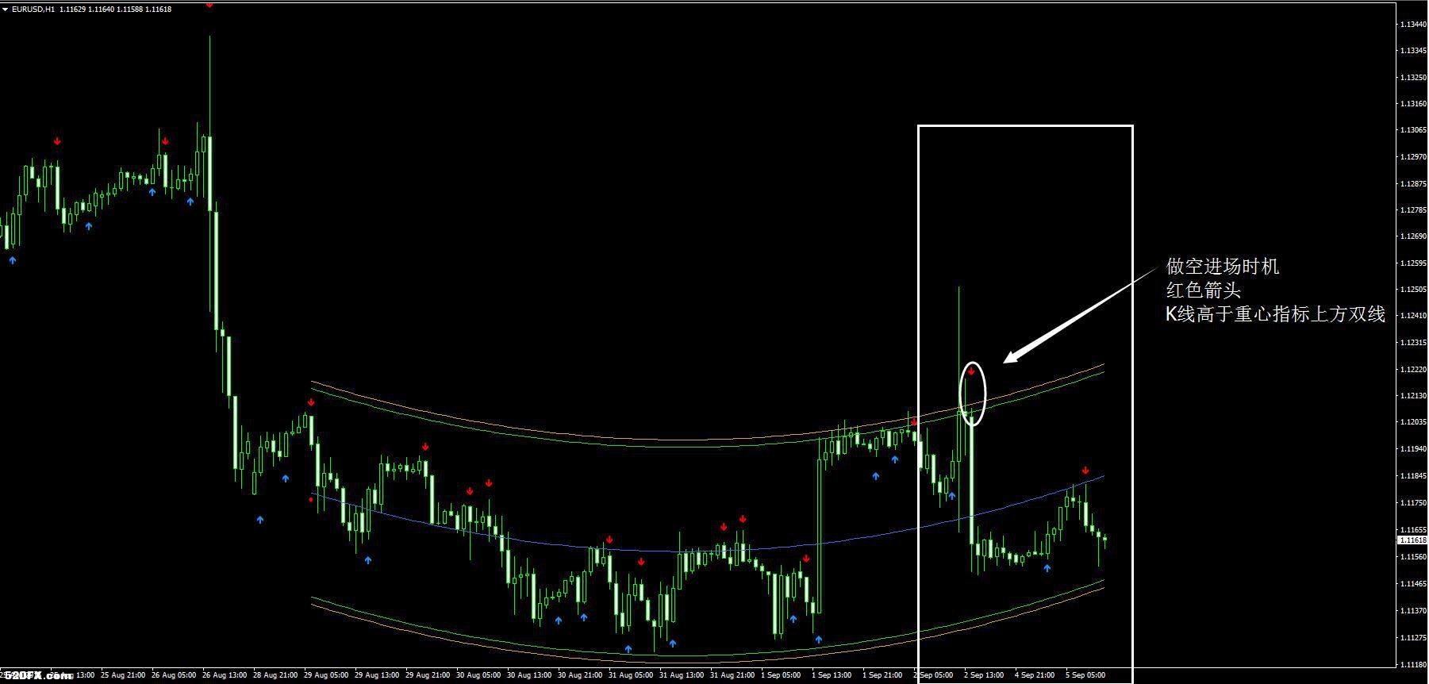This screenshot has height=684, width=1429.
Task: Click time axis label 4 Sep 21:00
Action: (1035, 676)
